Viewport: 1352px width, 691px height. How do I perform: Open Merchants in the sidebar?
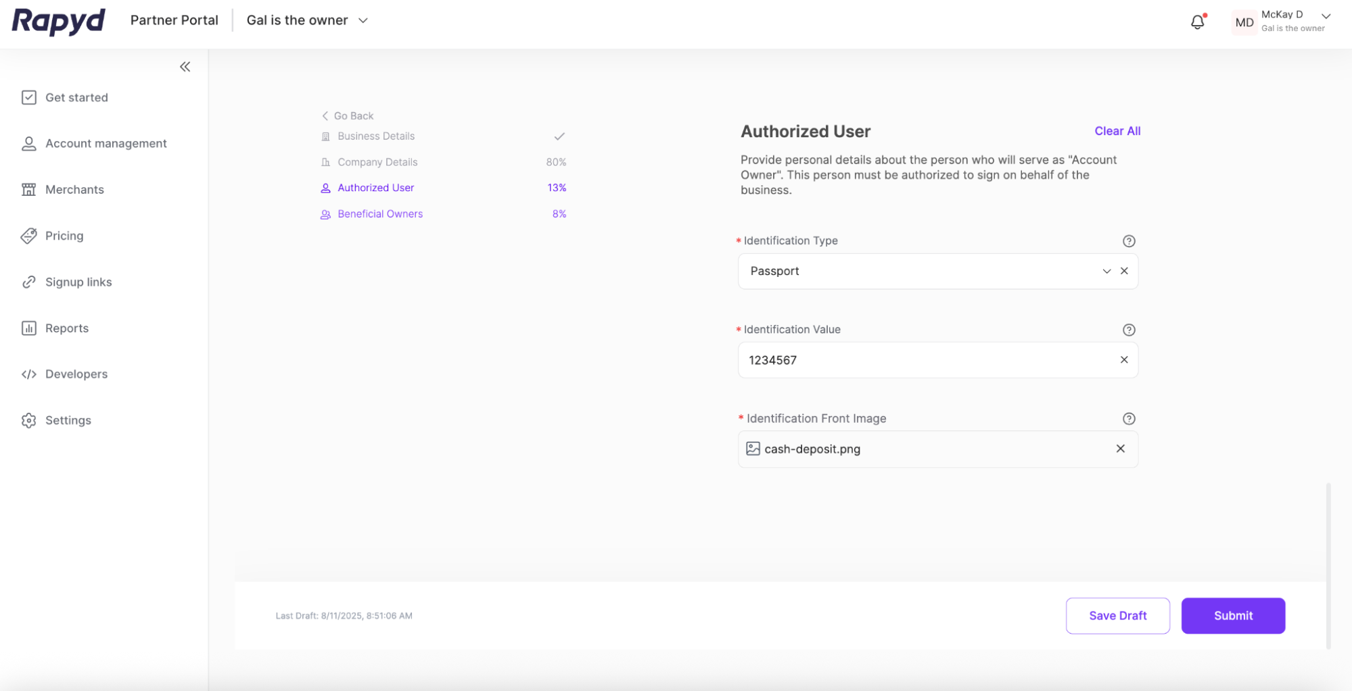[74, 190]
